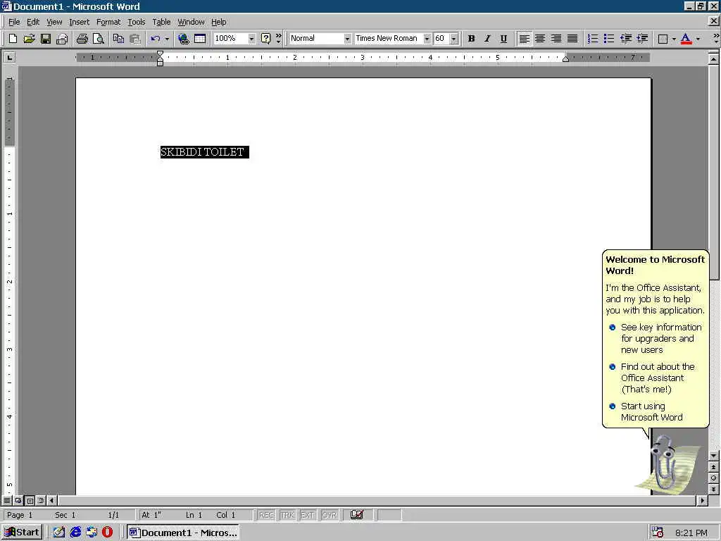Open Print Preview with magnifier icon
Viewport: 721px width, 541px height.
(99, 39)
